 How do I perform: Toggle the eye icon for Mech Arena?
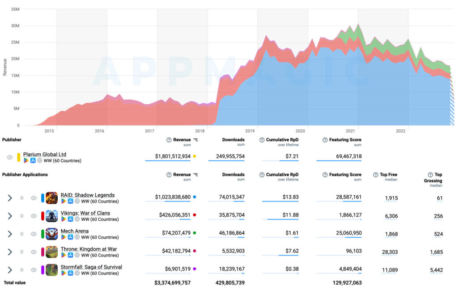tap(33, 234)
